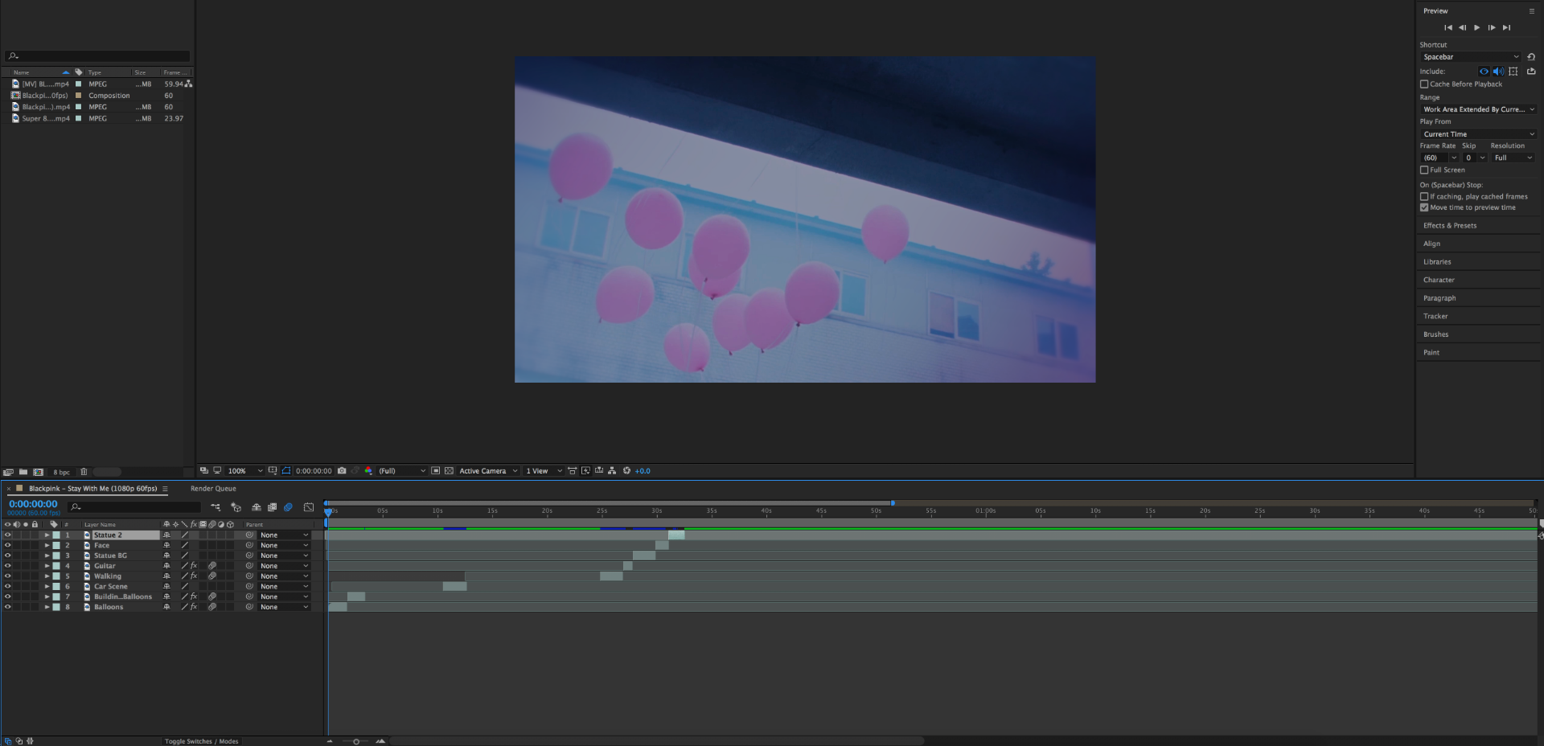Open the viewer magnification dropdown (100%)

pos(245,471)
